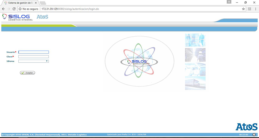The width and height of the screenshot is (259, 138).
Task: Click the Idioma label
Action: (x=10, y=61)
